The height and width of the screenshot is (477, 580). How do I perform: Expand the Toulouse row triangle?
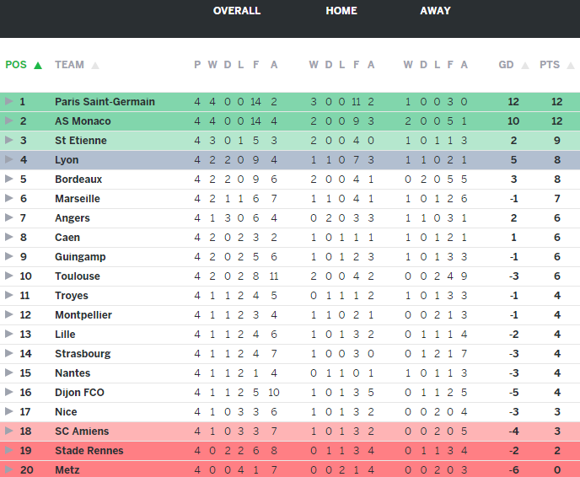pyautogui.click(x=9, y=276)
